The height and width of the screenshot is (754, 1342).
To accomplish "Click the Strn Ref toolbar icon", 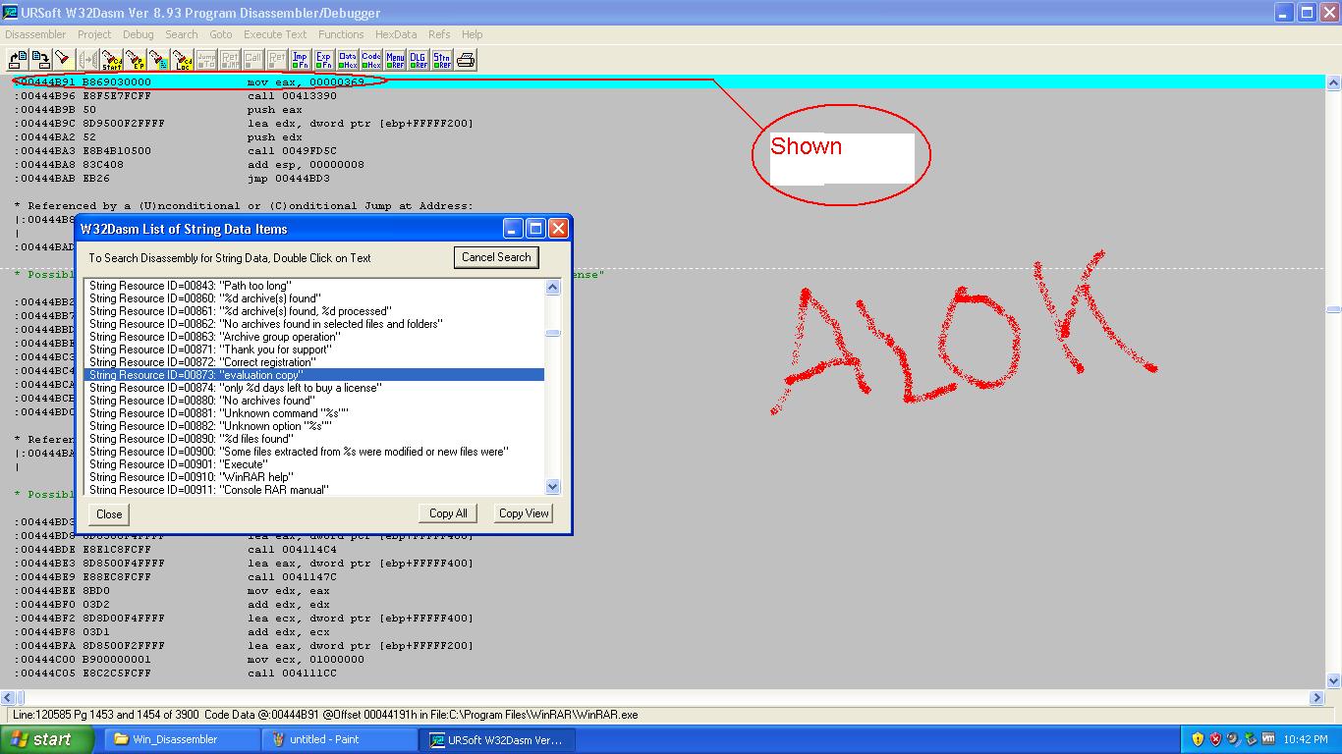I will click(441, 60).
